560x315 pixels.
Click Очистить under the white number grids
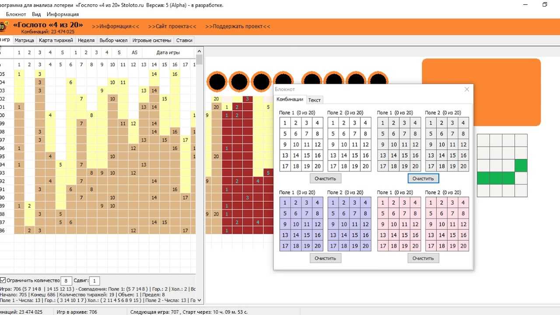[x=325, y=178]
